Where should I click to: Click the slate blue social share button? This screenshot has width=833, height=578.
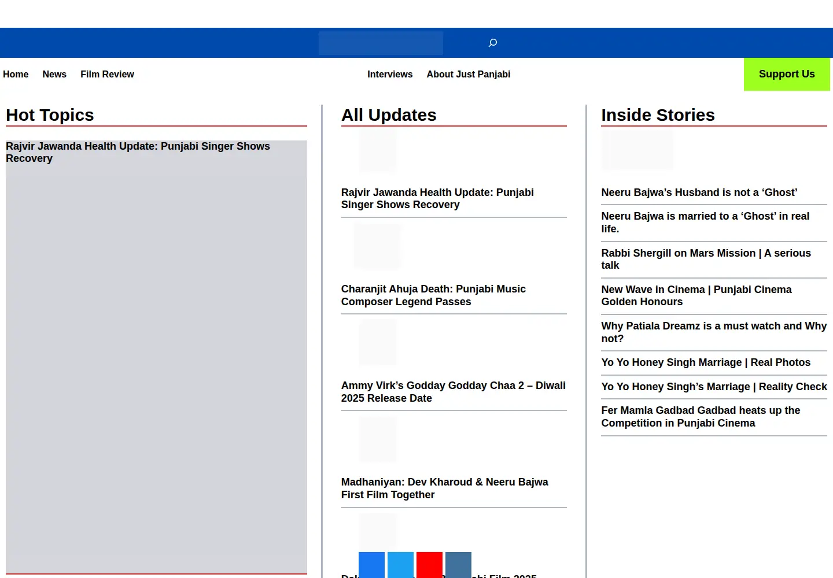(458, 565)
